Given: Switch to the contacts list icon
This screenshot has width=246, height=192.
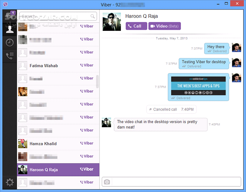Looking at the screenshot, I should click(10, 29).
